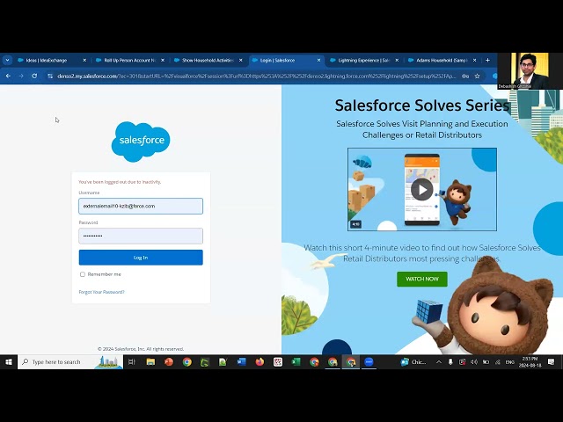View site information icon in address bar
The height and width of the screenshot is (422, 563).
click(50, 76)
